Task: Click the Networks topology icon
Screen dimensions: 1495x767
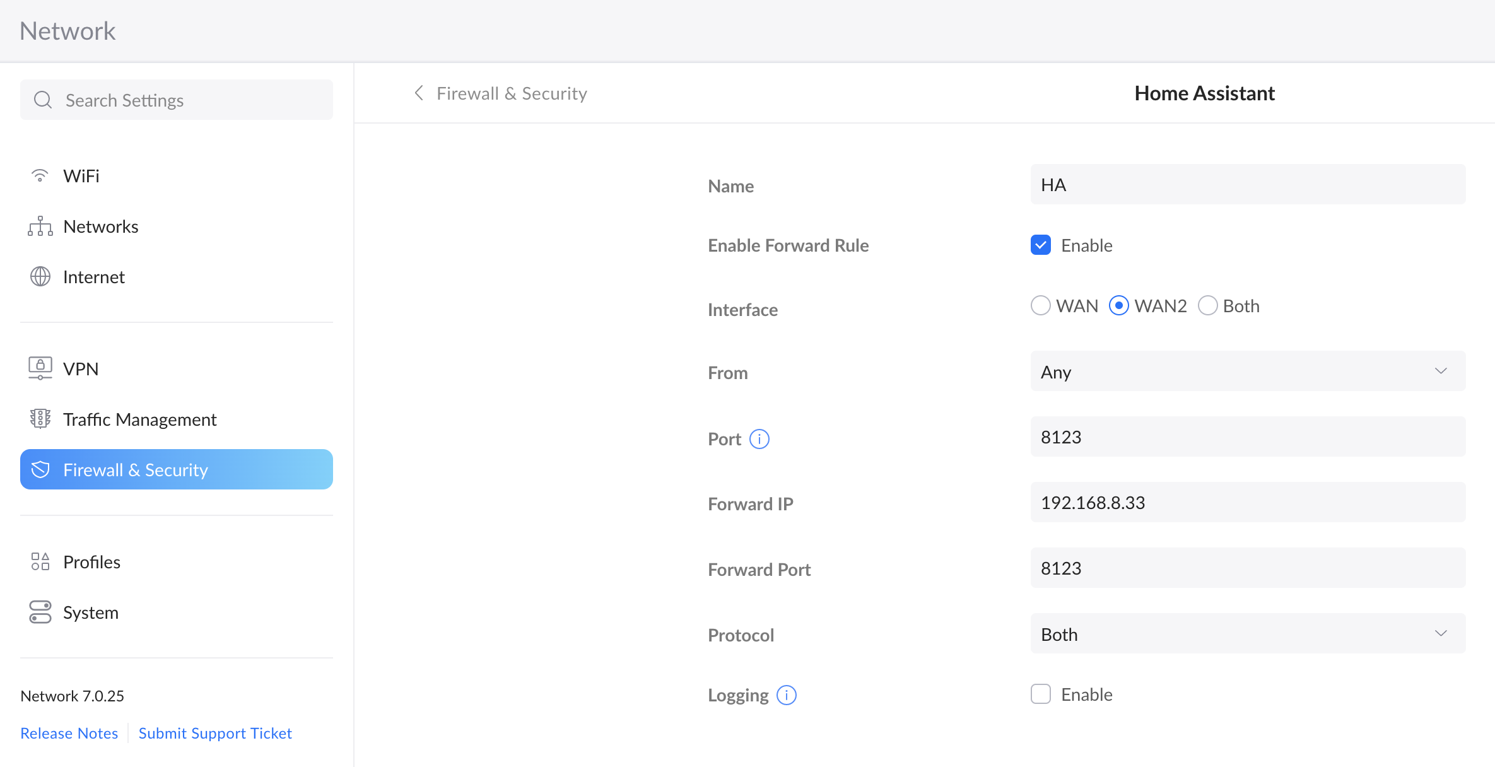Action: 40,226
